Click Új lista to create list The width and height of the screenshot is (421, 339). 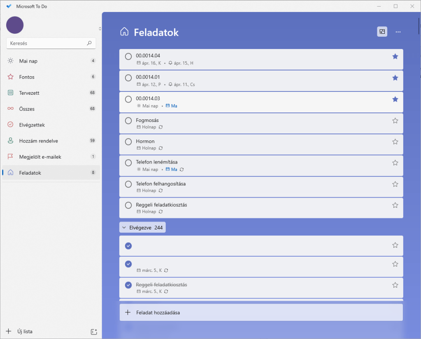(25, 332)
